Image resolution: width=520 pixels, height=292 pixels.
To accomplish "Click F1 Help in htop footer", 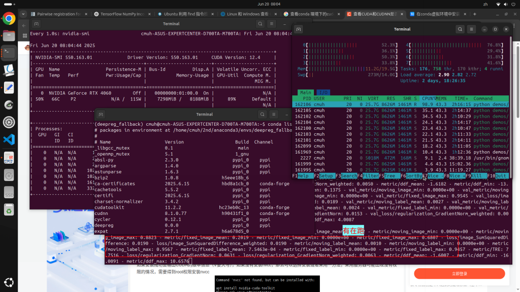I will click(x=303, y=176).
